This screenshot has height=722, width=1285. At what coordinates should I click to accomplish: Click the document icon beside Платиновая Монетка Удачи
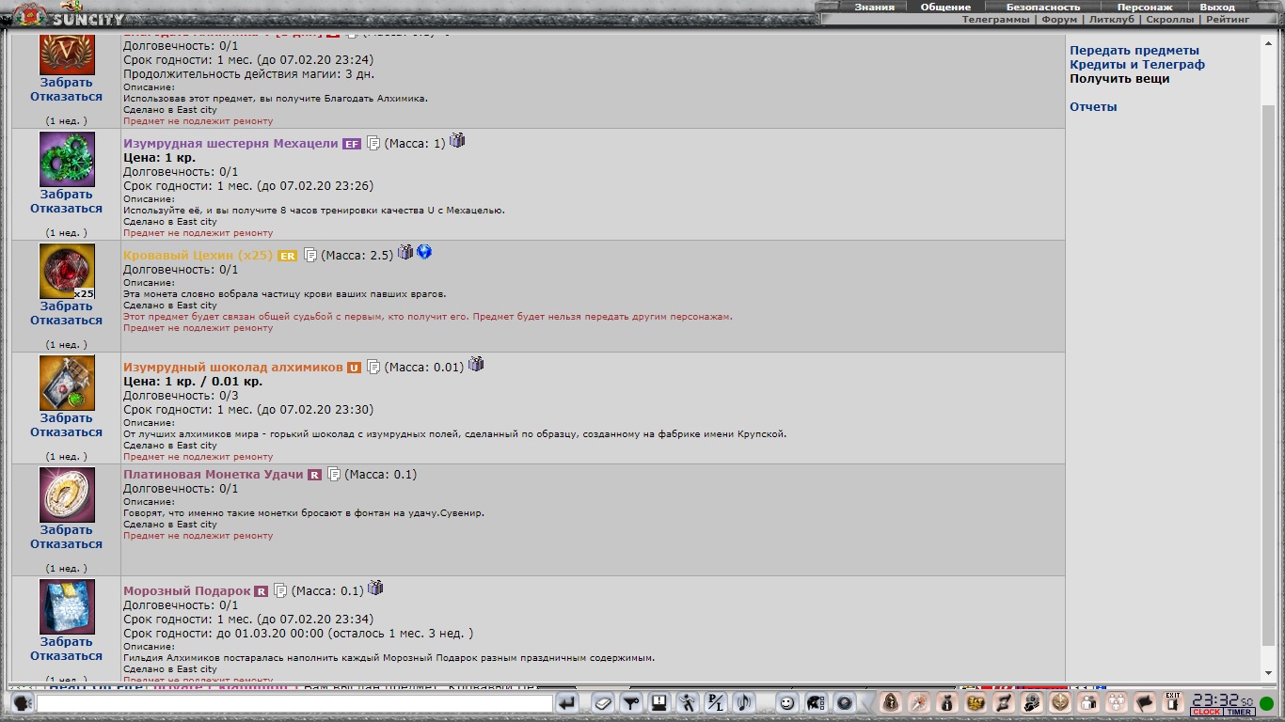[334, 475]
